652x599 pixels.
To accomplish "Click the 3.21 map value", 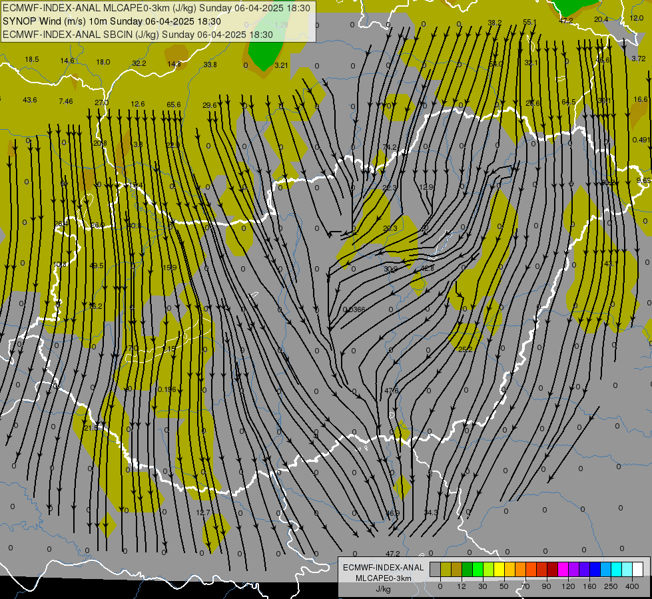I will [x=281, y=65].
